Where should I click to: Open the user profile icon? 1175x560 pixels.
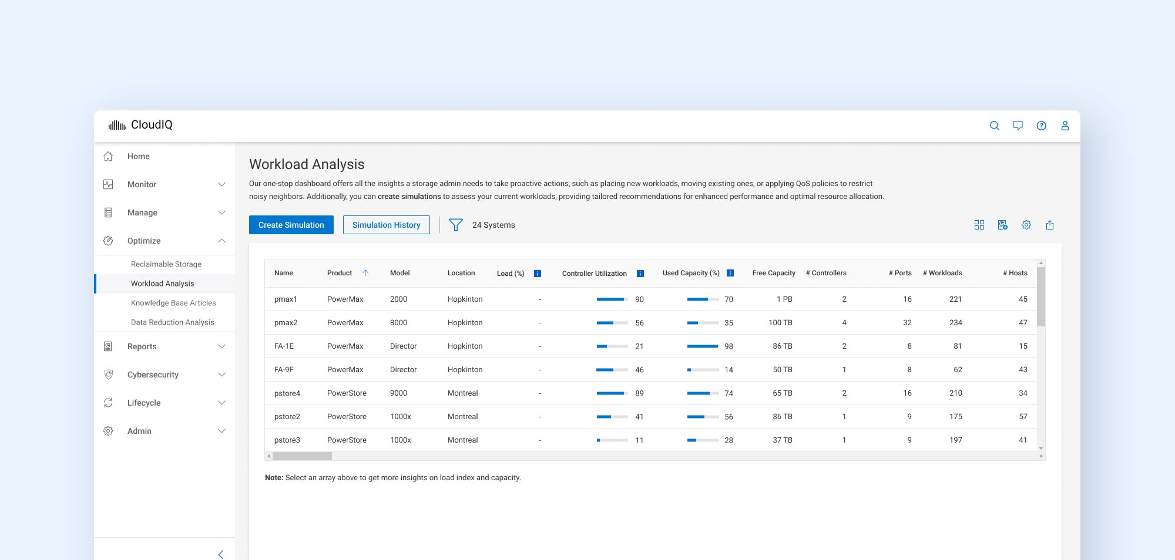coord(1065,126)
